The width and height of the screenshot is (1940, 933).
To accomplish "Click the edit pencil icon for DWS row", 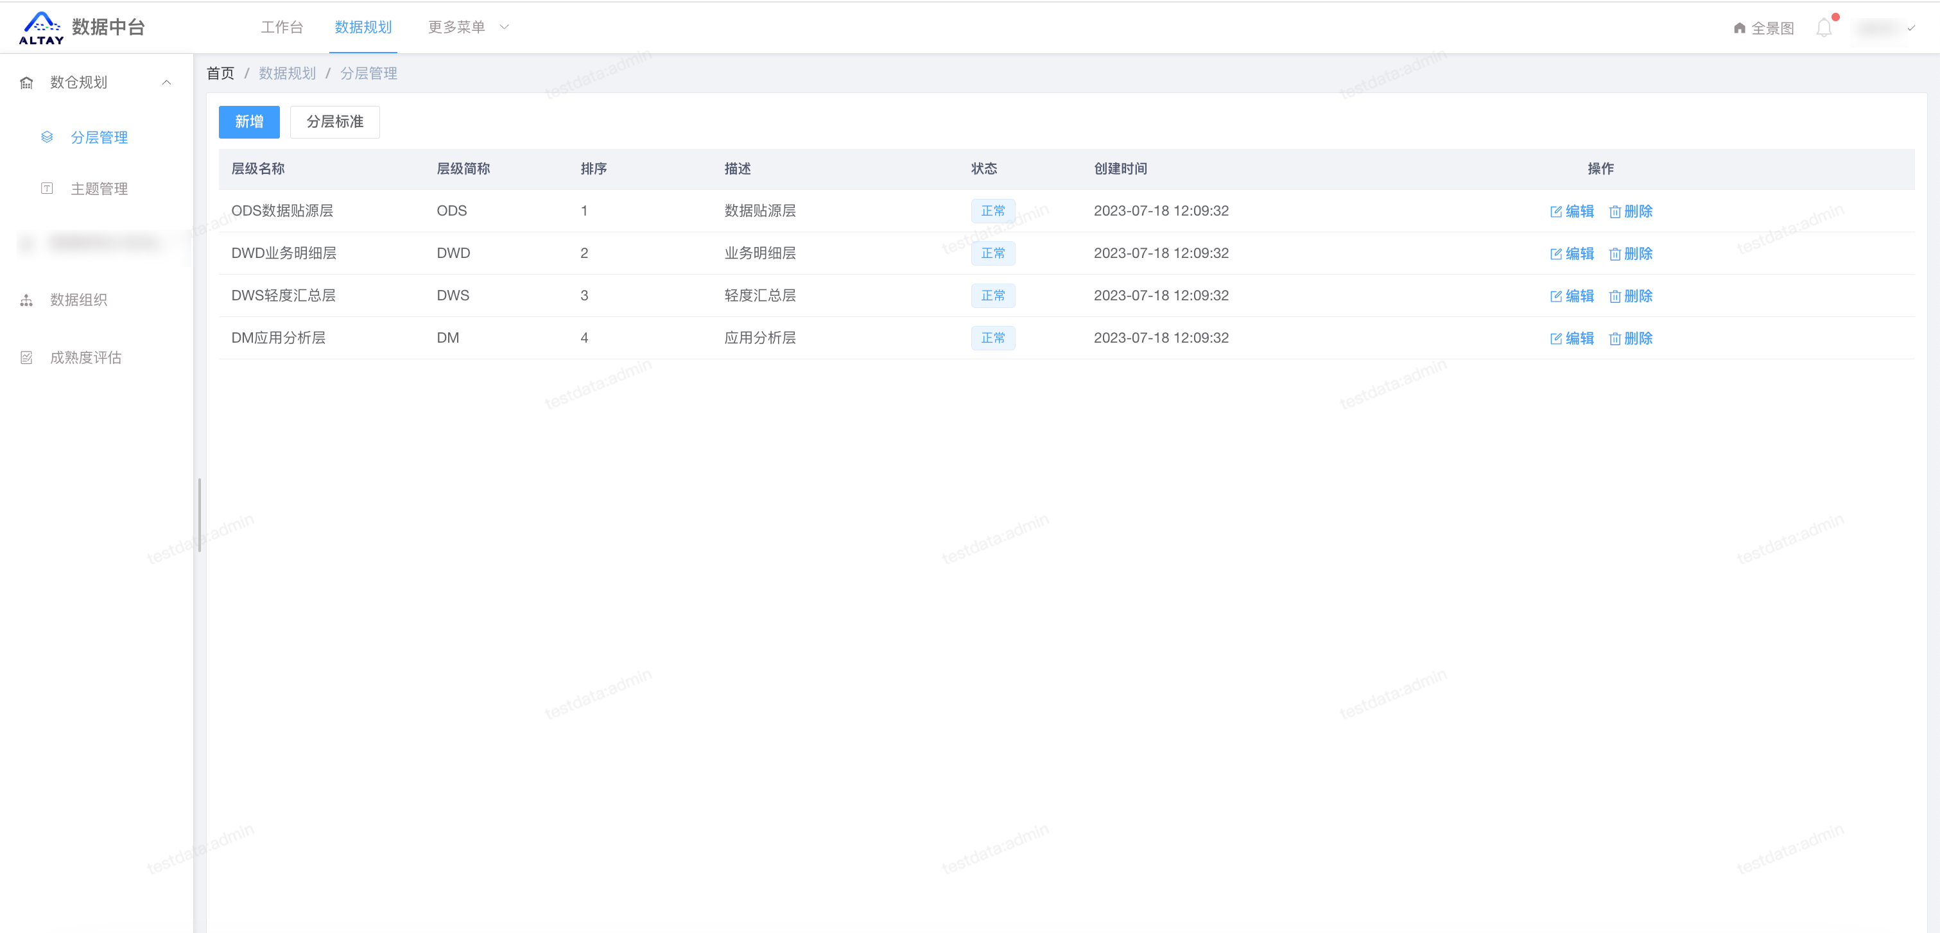I will pyautogui.click(x=1556, y=296).
